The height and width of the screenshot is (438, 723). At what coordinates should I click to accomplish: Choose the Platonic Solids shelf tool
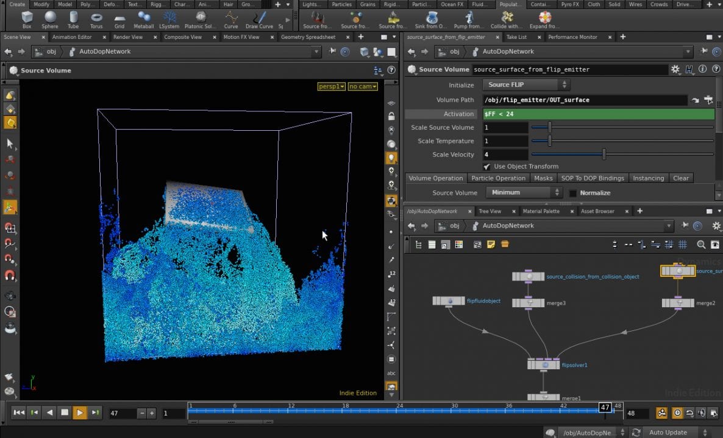(x=200, y=19)
